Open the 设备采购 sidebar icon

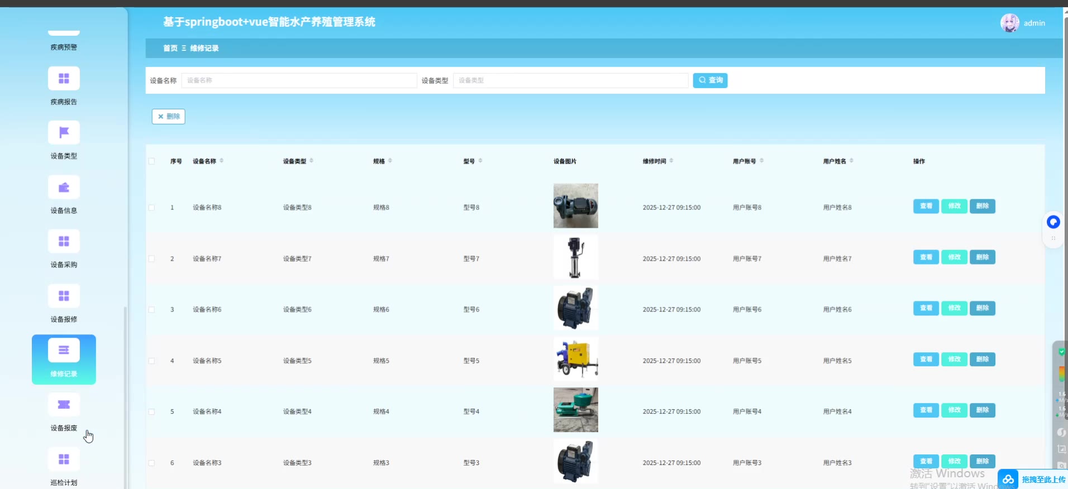pos(64,242)
